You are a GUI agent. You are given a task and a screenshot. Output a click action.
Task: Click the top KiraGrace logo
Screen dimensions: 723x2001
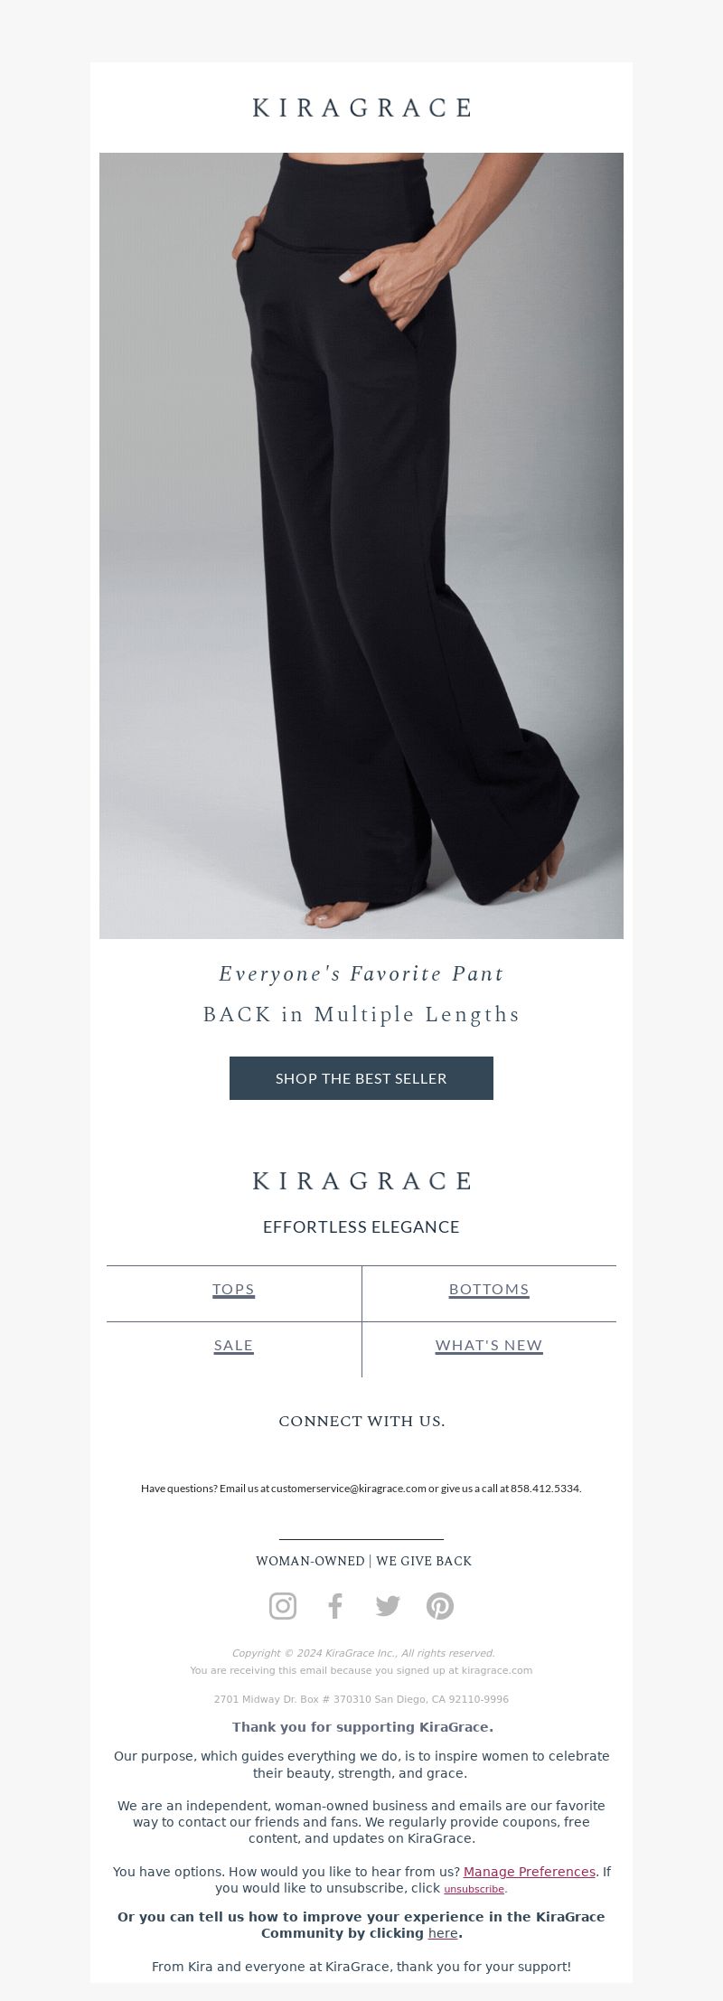click(361, 108)
